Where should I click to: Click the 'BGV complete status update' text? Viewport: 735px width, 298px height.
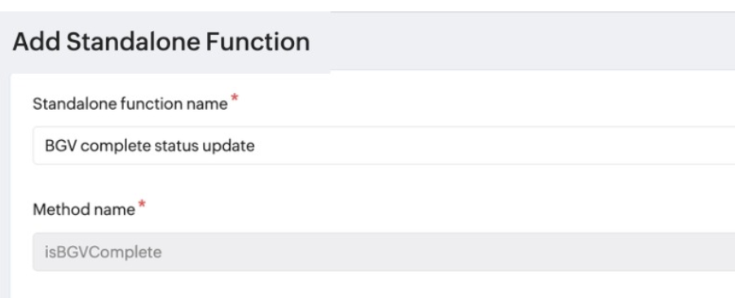pyautogui.click(x=150, y=147)
